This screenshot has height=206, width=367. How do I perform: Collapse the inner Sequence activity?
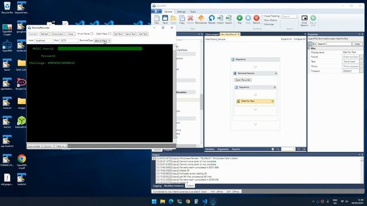coord(275,88)
